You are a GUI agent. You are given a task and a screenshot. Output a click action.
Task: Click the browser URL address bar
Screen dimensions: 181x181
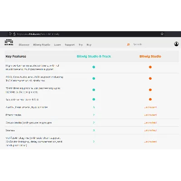86,34
